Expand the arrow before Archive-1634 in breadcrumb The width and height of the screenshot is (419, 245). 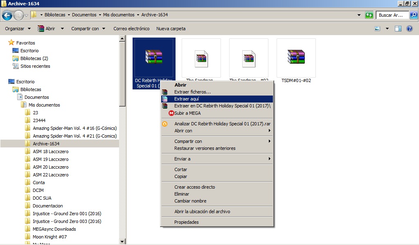(138, 15)
